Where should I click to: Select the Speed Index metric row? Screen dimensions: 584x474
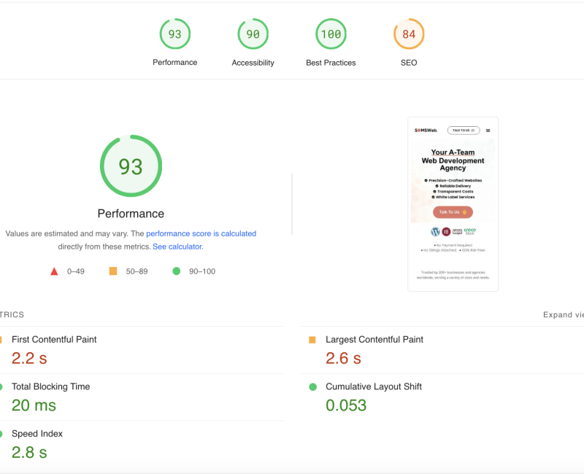click(x=37, y=434)
